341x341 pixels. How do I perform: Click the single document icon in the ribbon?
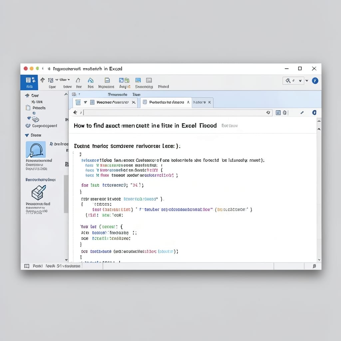[x=107, y=80]
